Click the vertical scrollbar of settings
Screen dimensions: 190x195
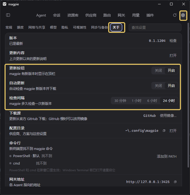(188, 95)
